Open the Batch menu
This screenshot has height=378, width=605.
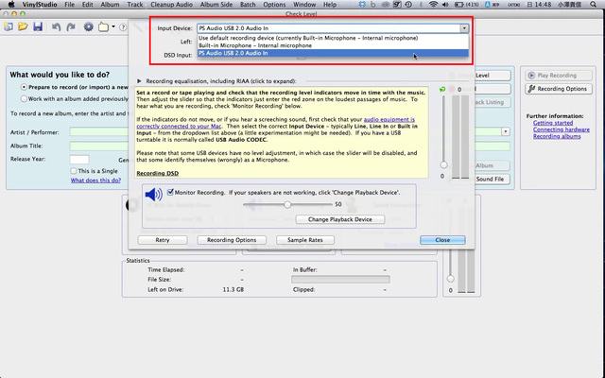pos(248,5)
